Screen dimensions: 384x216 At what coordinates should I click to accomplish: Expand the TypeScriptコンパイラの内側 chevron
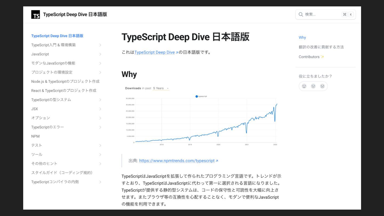[x=100, y=182]
